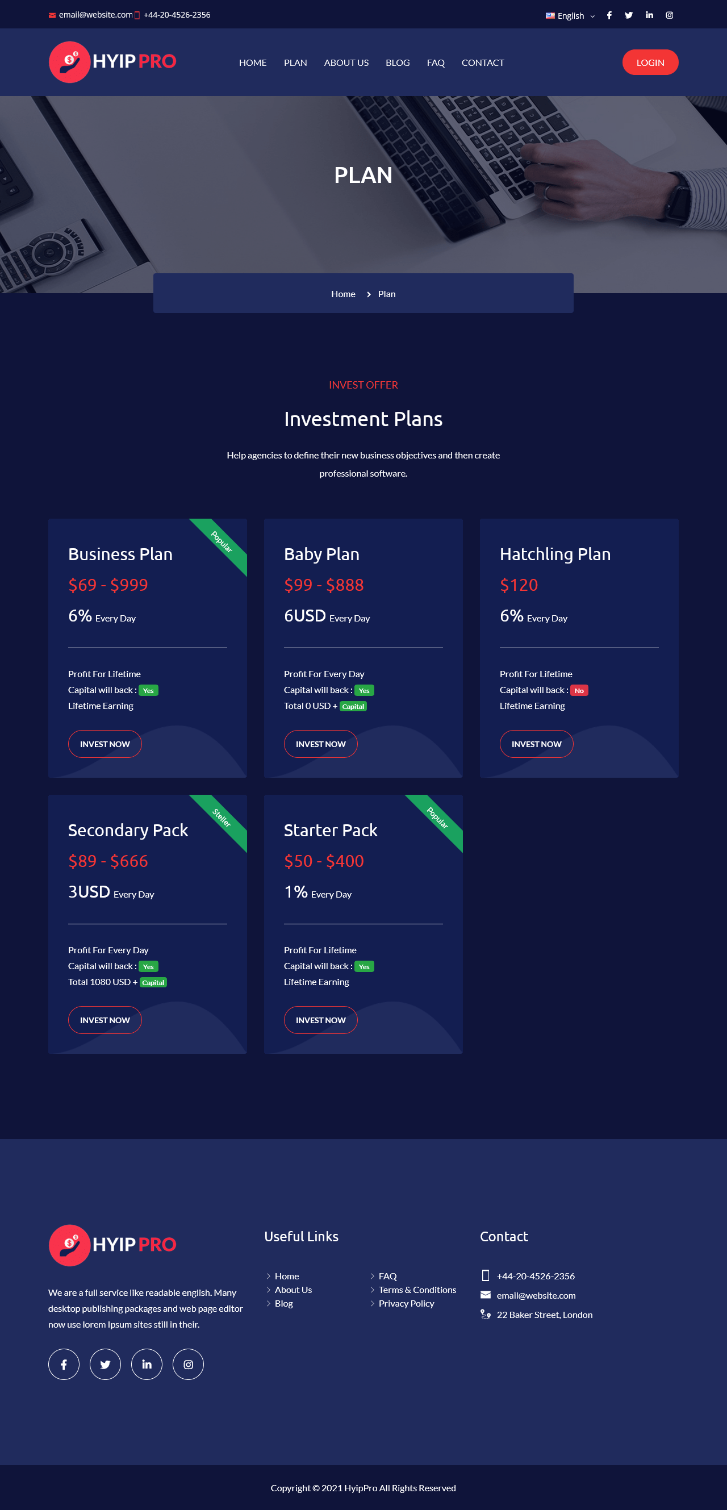Select FAQ in the navigation menu
The image size is (727, 1510).
point(435,62)
